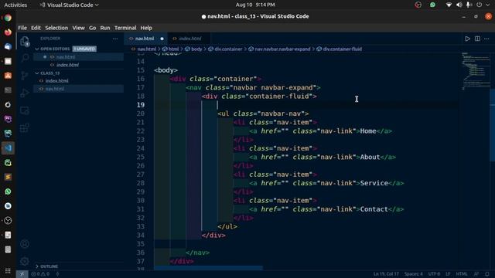
Task: Open the volume indicator in top bar
Action: [x=459, y=5]
